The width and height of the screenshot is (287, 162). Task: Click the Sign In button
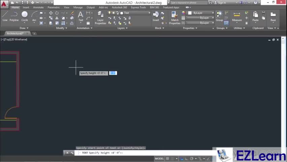point(220,3)
